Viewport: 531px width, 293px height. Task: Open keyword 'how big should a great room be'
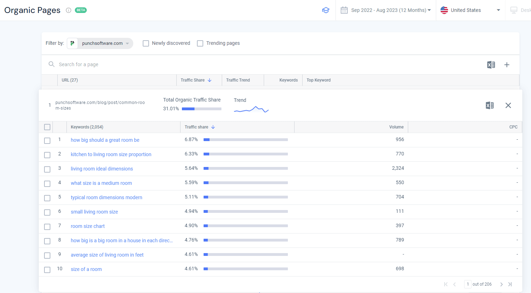coord(105,140)
